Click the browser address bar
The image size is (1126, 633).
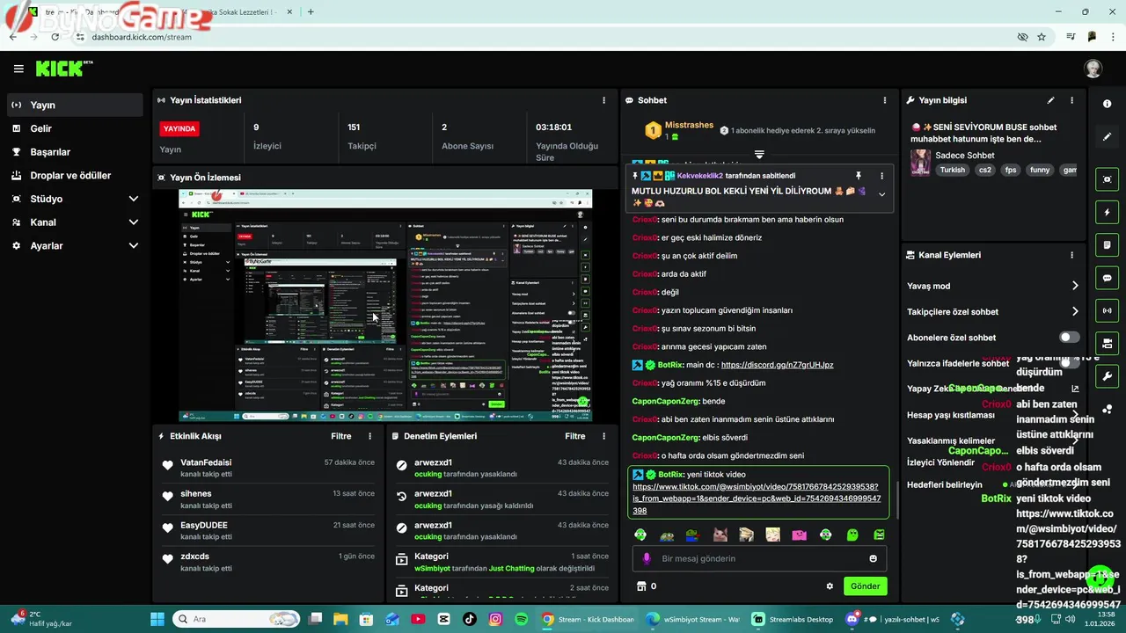pyautogui.click(x=545, y=37)
